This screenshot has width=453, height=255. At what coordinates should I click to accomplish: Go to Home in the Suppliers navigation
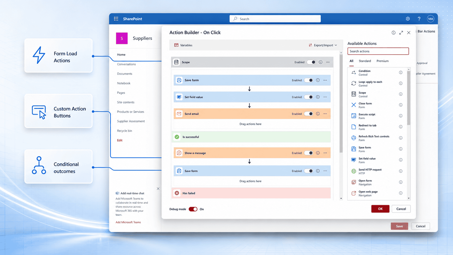click(x=121, y=54)
